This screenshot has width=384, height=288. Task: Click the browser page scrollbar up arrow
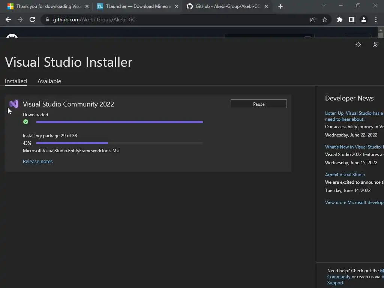(x=381, y=30)
